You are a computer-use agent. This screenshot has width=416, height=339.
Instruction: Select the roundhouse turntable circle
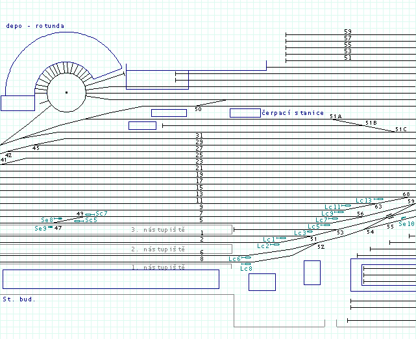pos(67,92)
